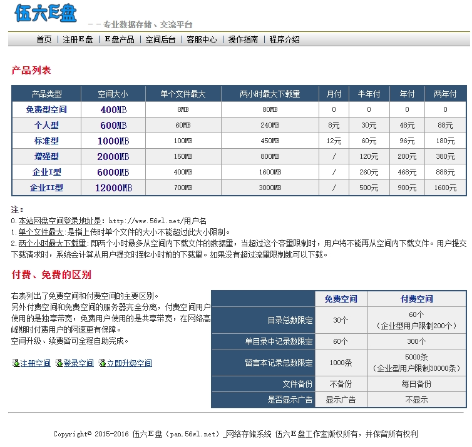472x447 pixels.
Task: Click the 12000MB space size cell
Action: coord(114,188)
